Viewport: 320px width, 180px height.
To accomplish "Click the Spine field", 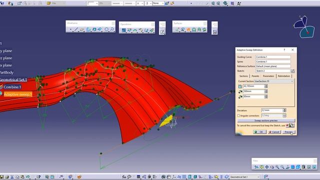I will (273, 61).
